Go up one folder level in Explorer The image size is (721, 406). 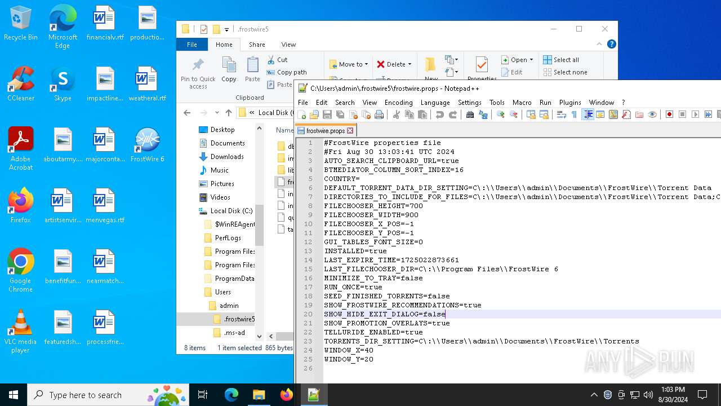click(x=228, y=113)
